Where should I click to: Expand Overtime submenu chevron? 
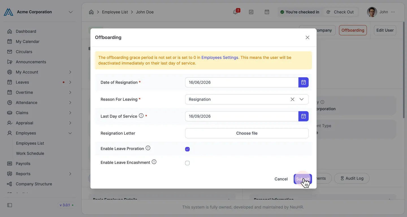70,92
